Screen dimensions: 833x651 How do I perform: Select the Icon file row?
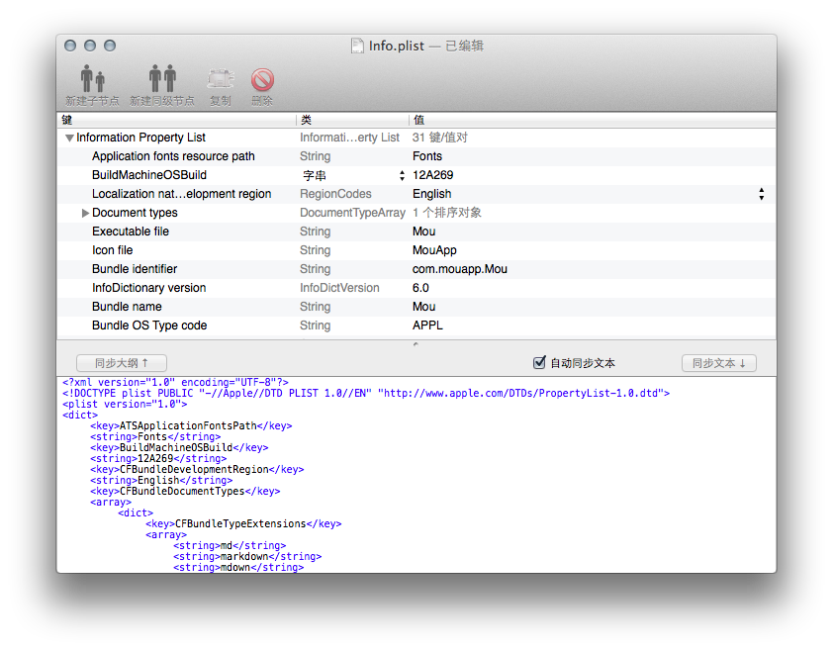pos(416,250)
